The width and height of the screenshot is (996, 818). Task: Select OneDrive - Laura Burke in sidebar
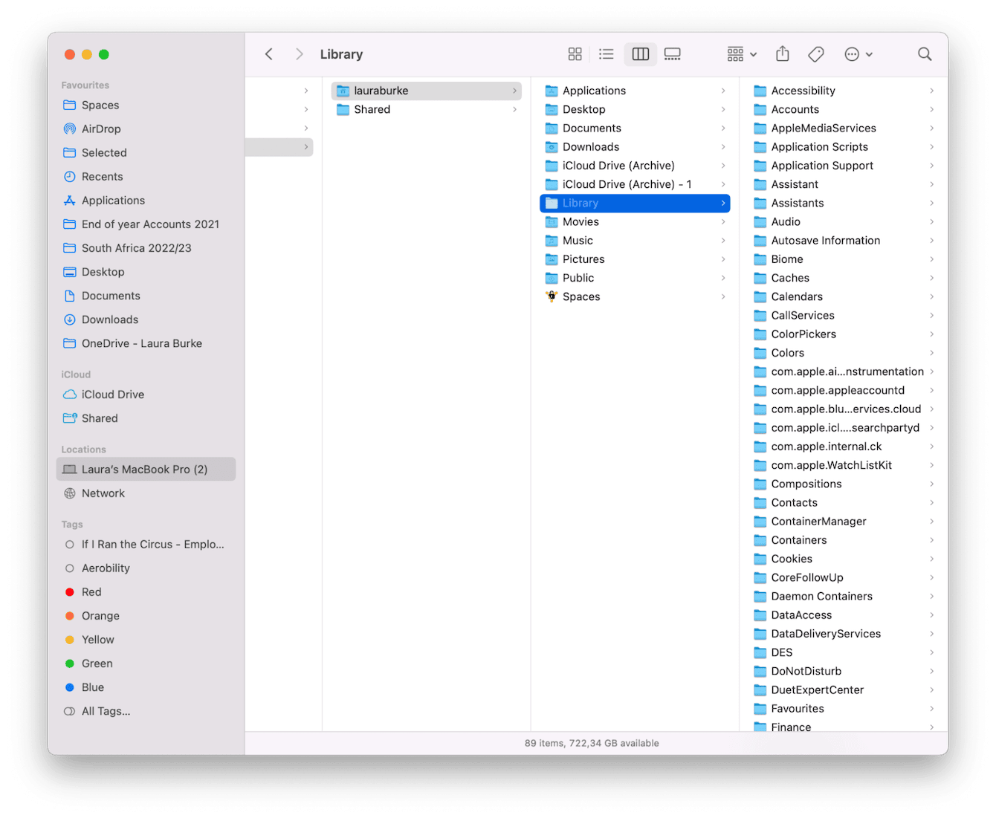click(142, 343)
